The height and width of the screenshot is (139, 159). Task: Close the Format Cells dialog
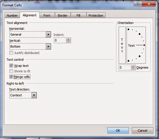tap(149, 4)
